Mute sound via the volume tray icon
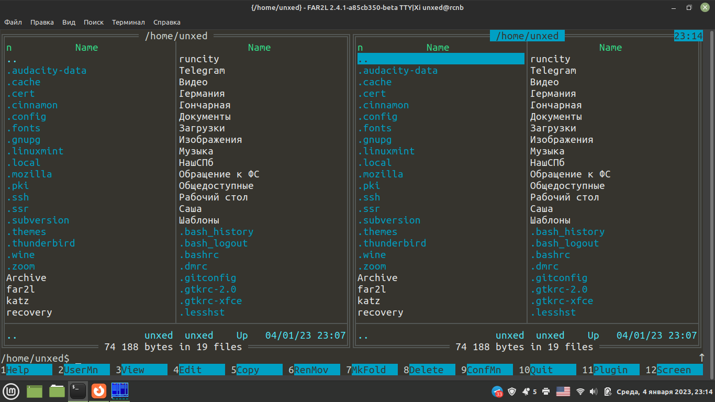Screen dimensions: 715x402 [594, 391]
